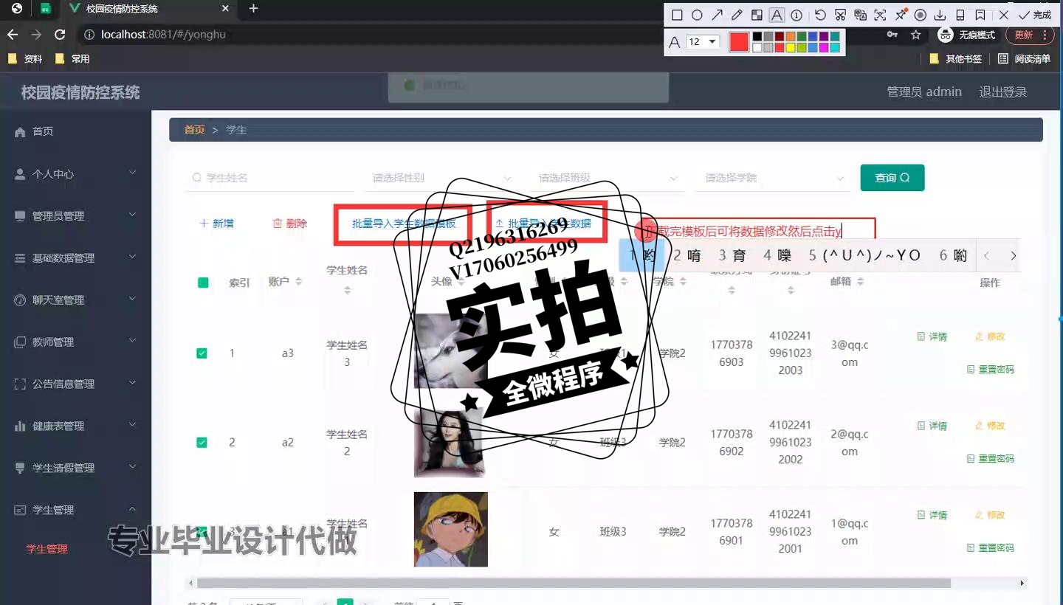Pin the screenshot to screen
This screenshot has height=605, width=1063.
point(901,15)
